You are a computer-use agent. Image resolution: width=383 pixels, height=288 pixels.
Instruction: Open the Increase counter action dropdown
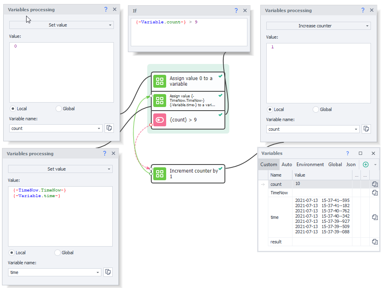pyautogui.click(x=318, y=26)
